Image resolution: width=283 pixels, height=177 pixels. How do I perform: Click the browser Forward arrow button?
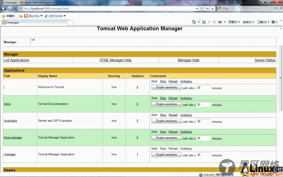coord(10,9)
